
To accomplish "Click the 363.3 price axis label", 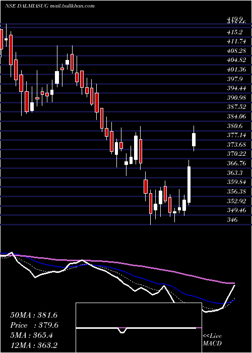I will [235, 172].
